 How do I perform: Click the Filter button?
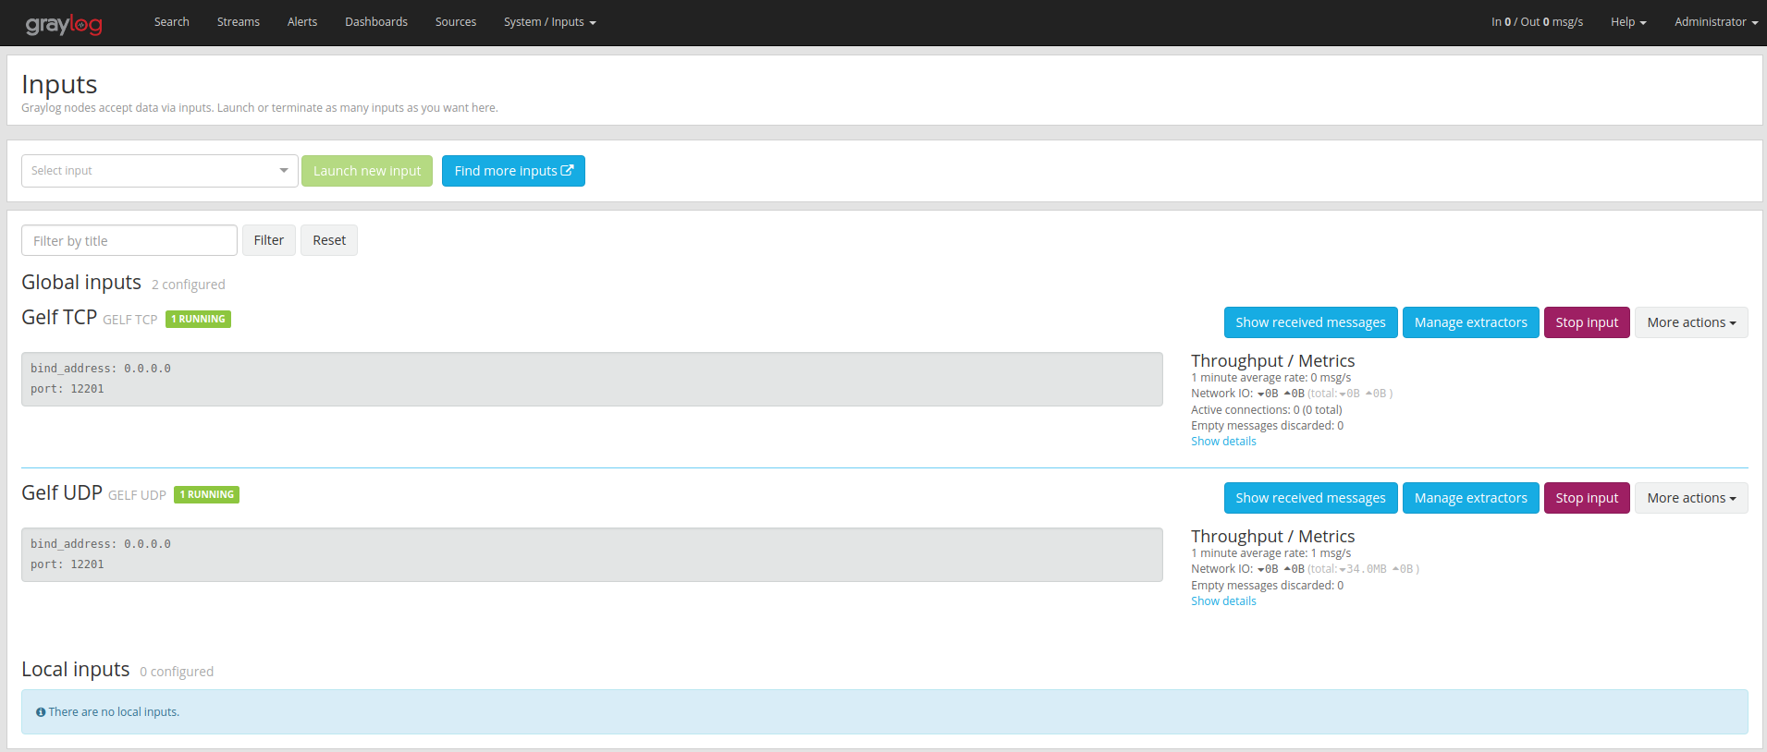click(269, 240)
